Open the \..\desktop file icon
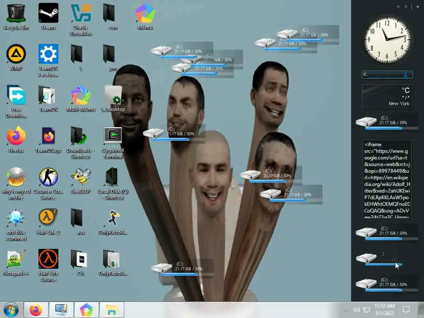This screenshot has width=424, height=318. click(113, 99)
